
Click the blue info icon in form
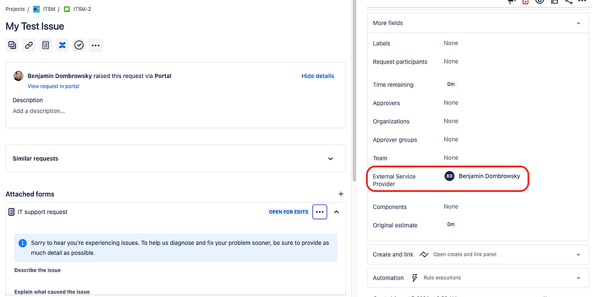coord(23,243)
